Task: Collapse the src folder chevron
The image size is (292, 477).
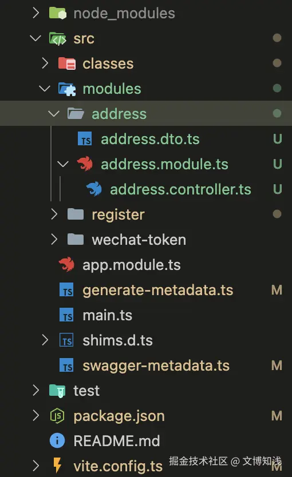Action: tap(35, 38)
